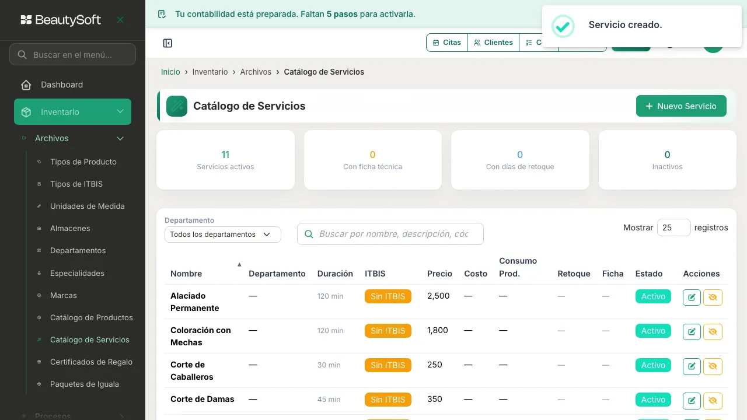The width and height of the screenshot is (747, 420).
Task: Deactivate the Alaciado Permanente service
Action: [713, 297]
